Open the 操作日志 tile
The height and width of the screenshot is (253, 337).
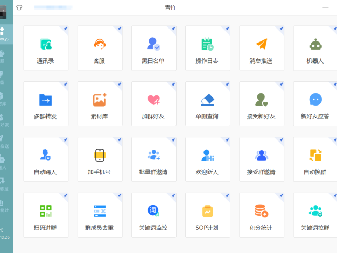(208, 48)
